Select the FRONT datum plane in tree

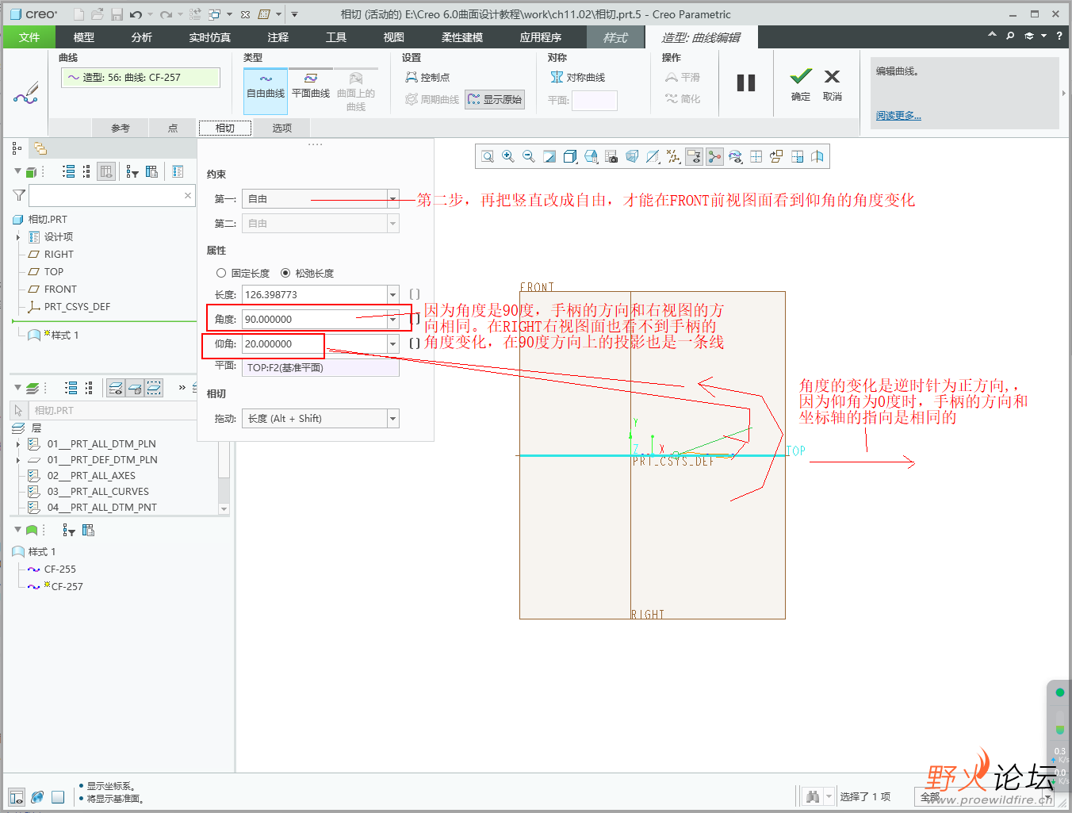pos(60,290)
